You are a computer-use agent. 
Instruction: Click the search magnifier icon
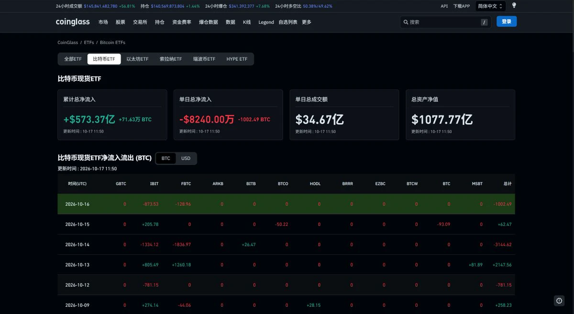tap(406, 22)
